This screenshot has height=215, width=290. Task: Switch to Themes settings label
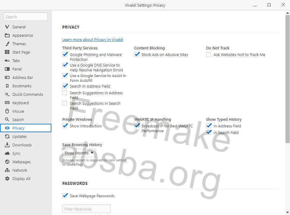point(19,44)
